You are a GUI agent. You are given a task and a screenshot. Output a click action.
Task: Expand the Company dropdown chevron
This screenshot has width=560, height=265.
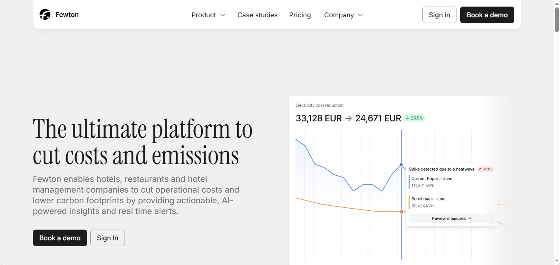point(360,15)
